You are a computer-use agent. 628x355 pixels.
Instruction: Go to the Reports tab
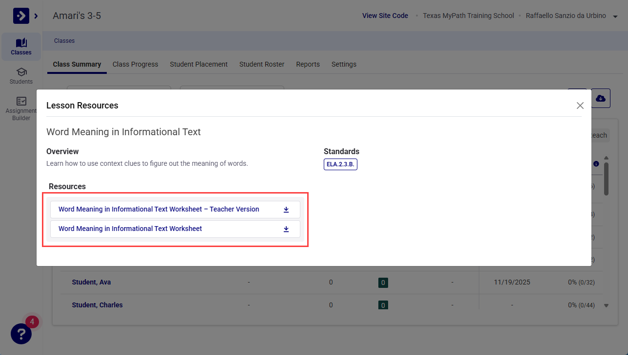click(x=308, y=64)
